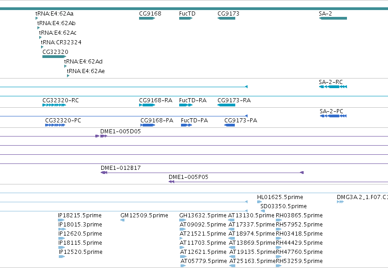Click AT09092.5prime EST label
This screenshot has height=268, width=388.
coord(203,225)
